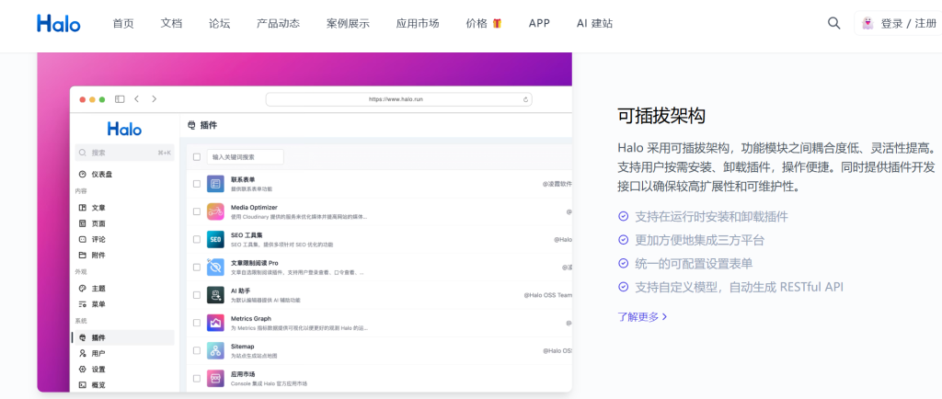The height and width of the screenshot is (399, 942).
Task: Click the SEO 工具集 plugin icon
Action: pyautogui.click(x=215, y=239)
